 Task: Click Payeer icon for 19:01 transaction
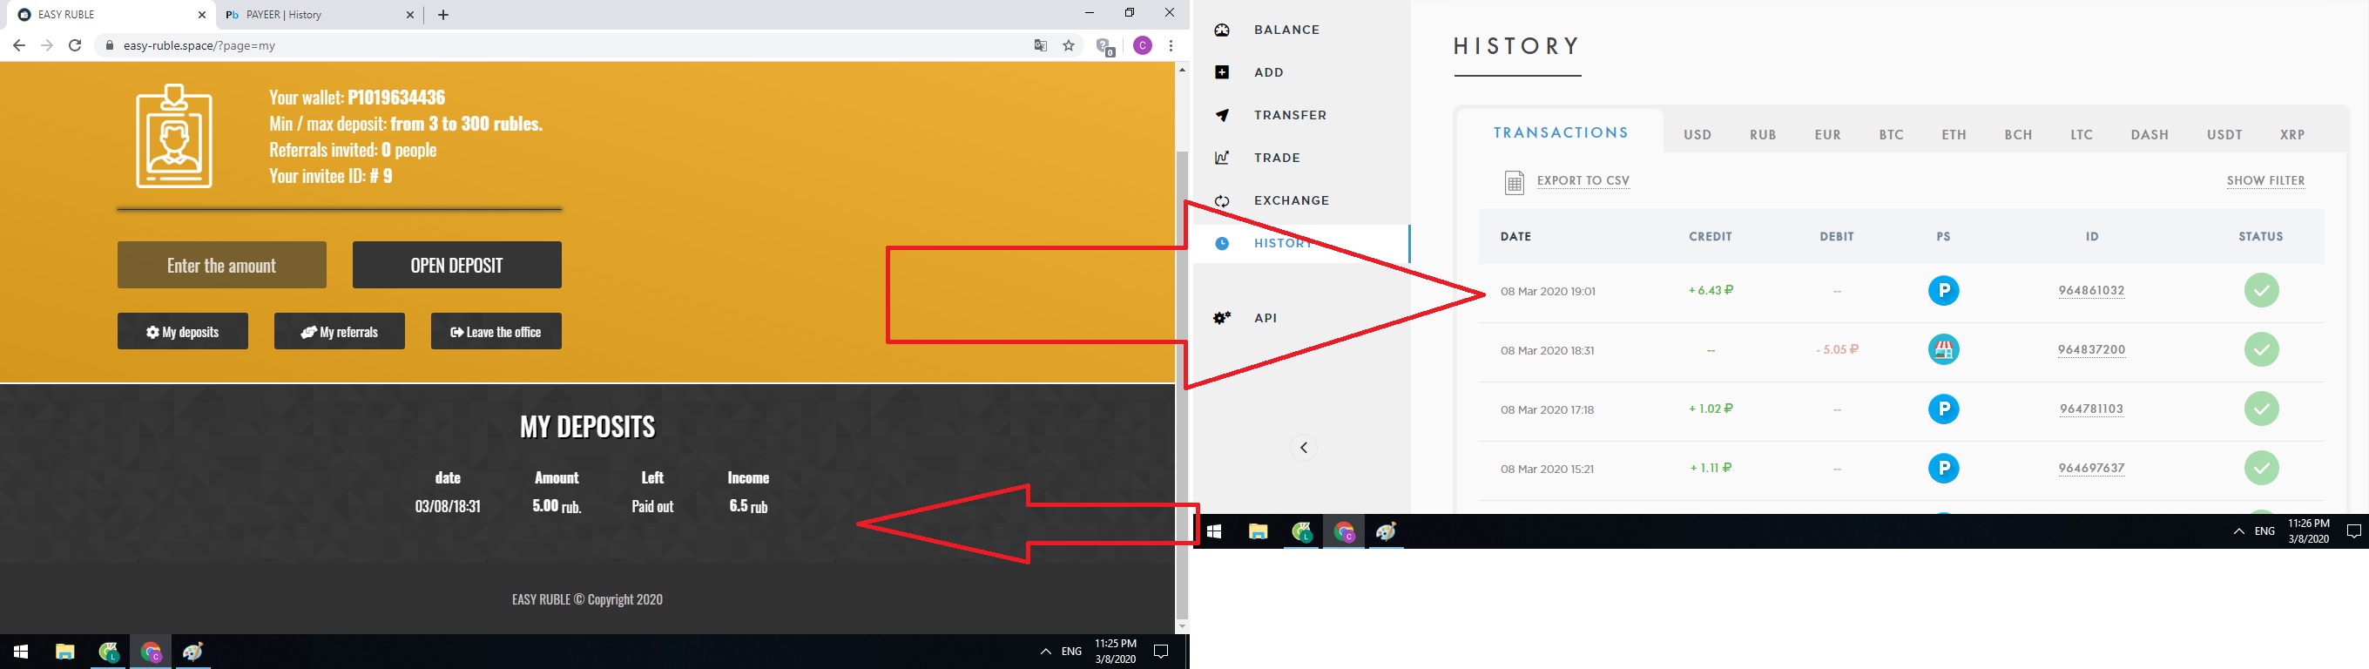1943,291
